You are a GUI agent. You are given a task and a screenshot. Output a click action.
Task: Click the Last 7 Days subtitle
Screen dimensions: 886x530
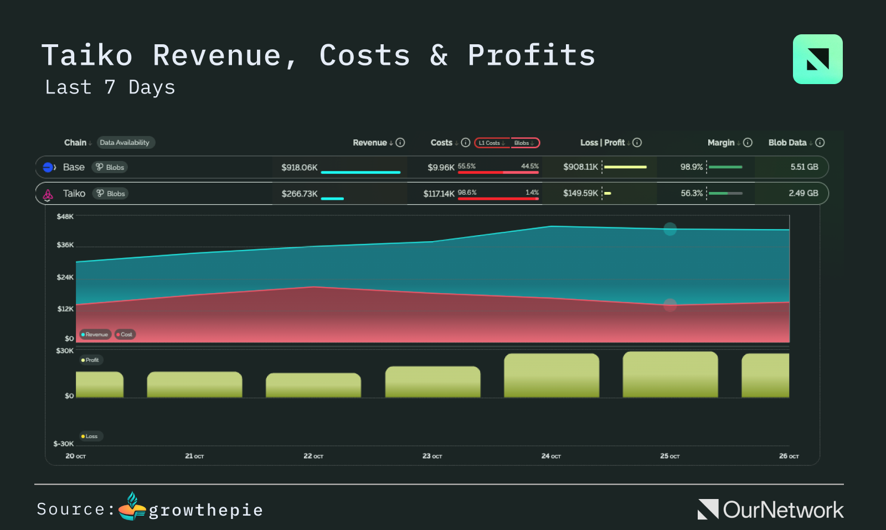tap(110, 87)
